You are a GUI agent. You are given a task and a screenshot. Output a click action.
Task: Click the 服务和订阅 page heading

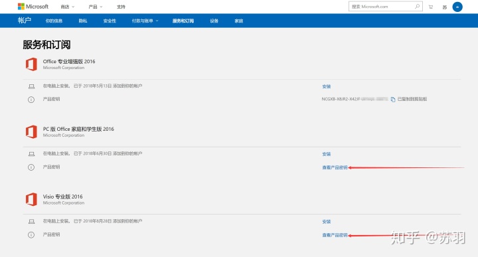[46, 44]
